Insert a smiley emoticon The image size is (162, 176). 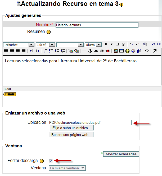coord(127,51)
